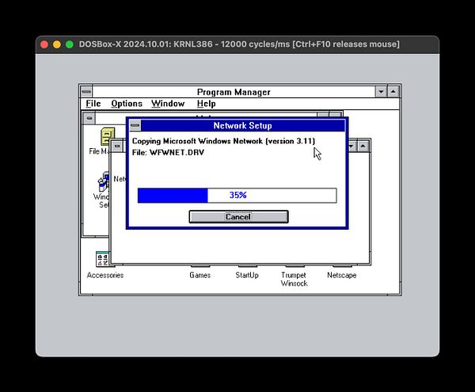Screen dimensions: 475x392
Task: Click the File Manager icon
Action: (x=108, y=137)
